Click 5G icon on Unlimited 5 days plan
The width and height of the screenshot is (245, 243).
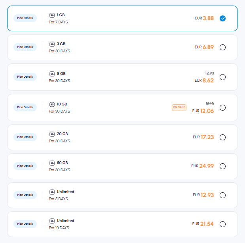point(52,192)
